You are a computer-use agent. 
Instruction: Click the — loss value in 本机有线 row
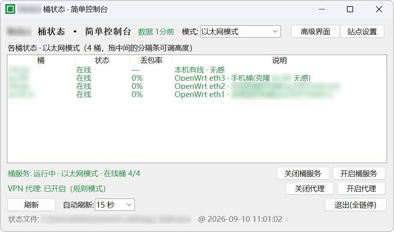coord(135,70)
